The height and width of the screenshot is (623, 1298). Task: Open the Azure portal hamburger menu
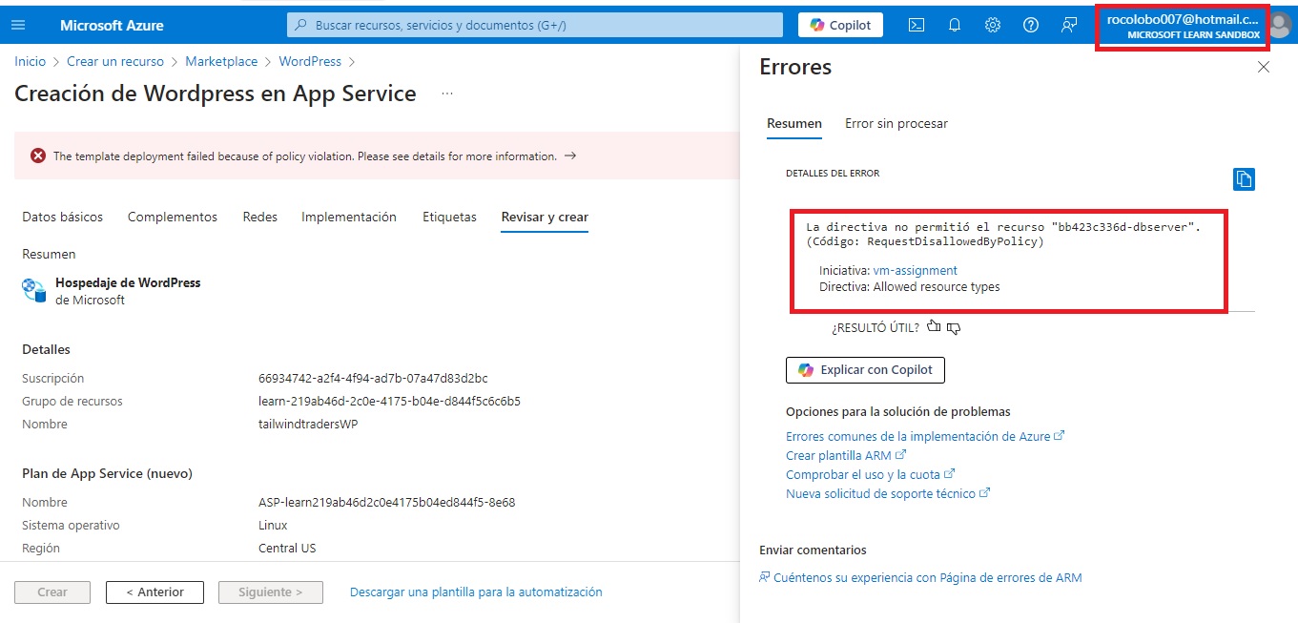[18, 26]
